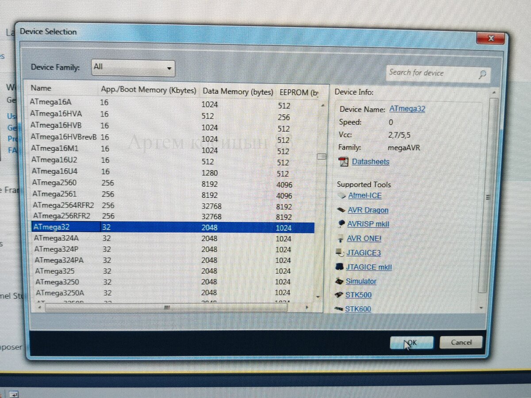Image resolution: width=531 pixels, height=398 pixels.
Task: Open the AVR Dragon link
Action: click(x=368, y=210)
